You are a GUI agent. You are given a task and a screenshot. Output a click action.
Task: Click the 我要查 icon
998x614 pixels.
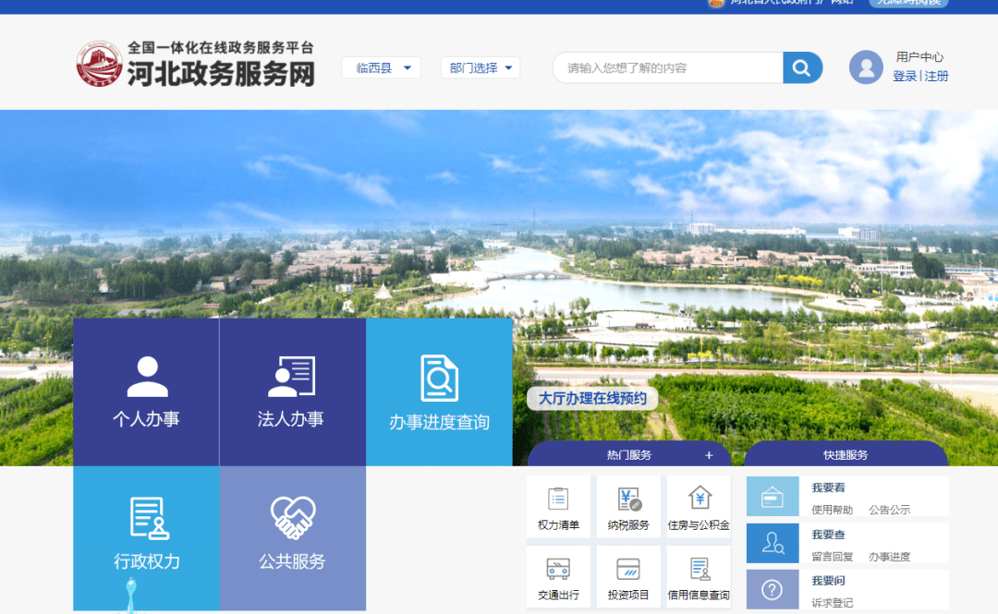pos(773,544)
